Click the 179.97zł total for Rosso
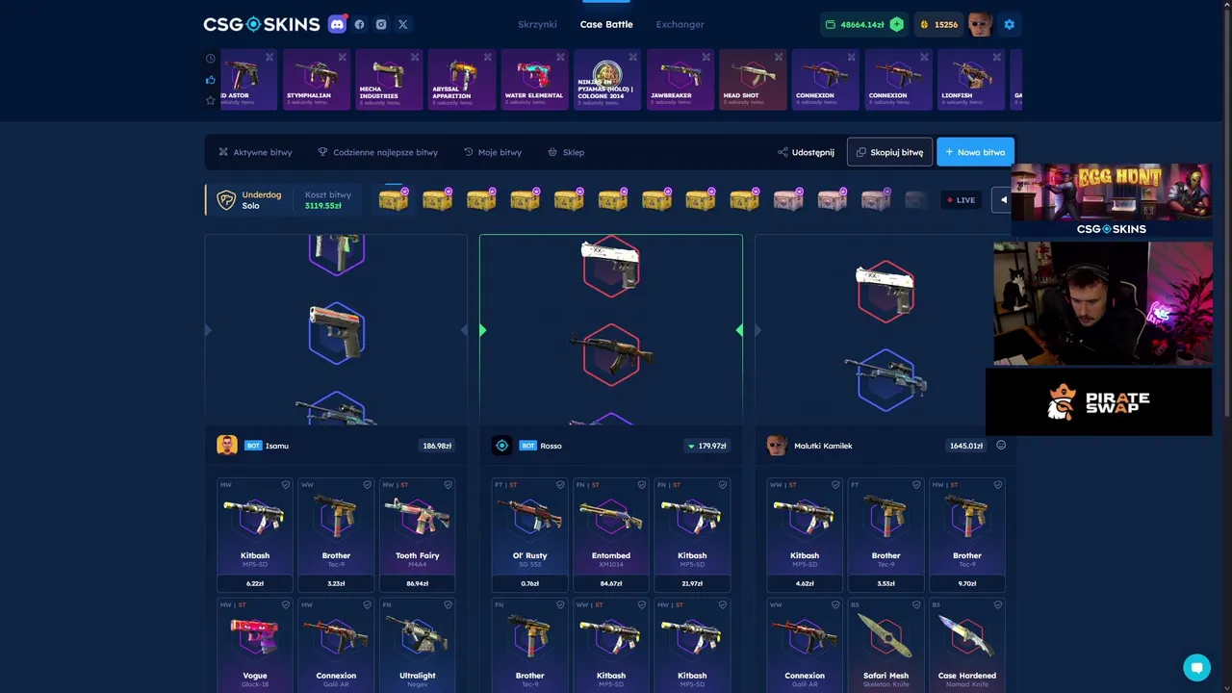1232x693 pixels. pyautogui.click(x=706, y=446)
